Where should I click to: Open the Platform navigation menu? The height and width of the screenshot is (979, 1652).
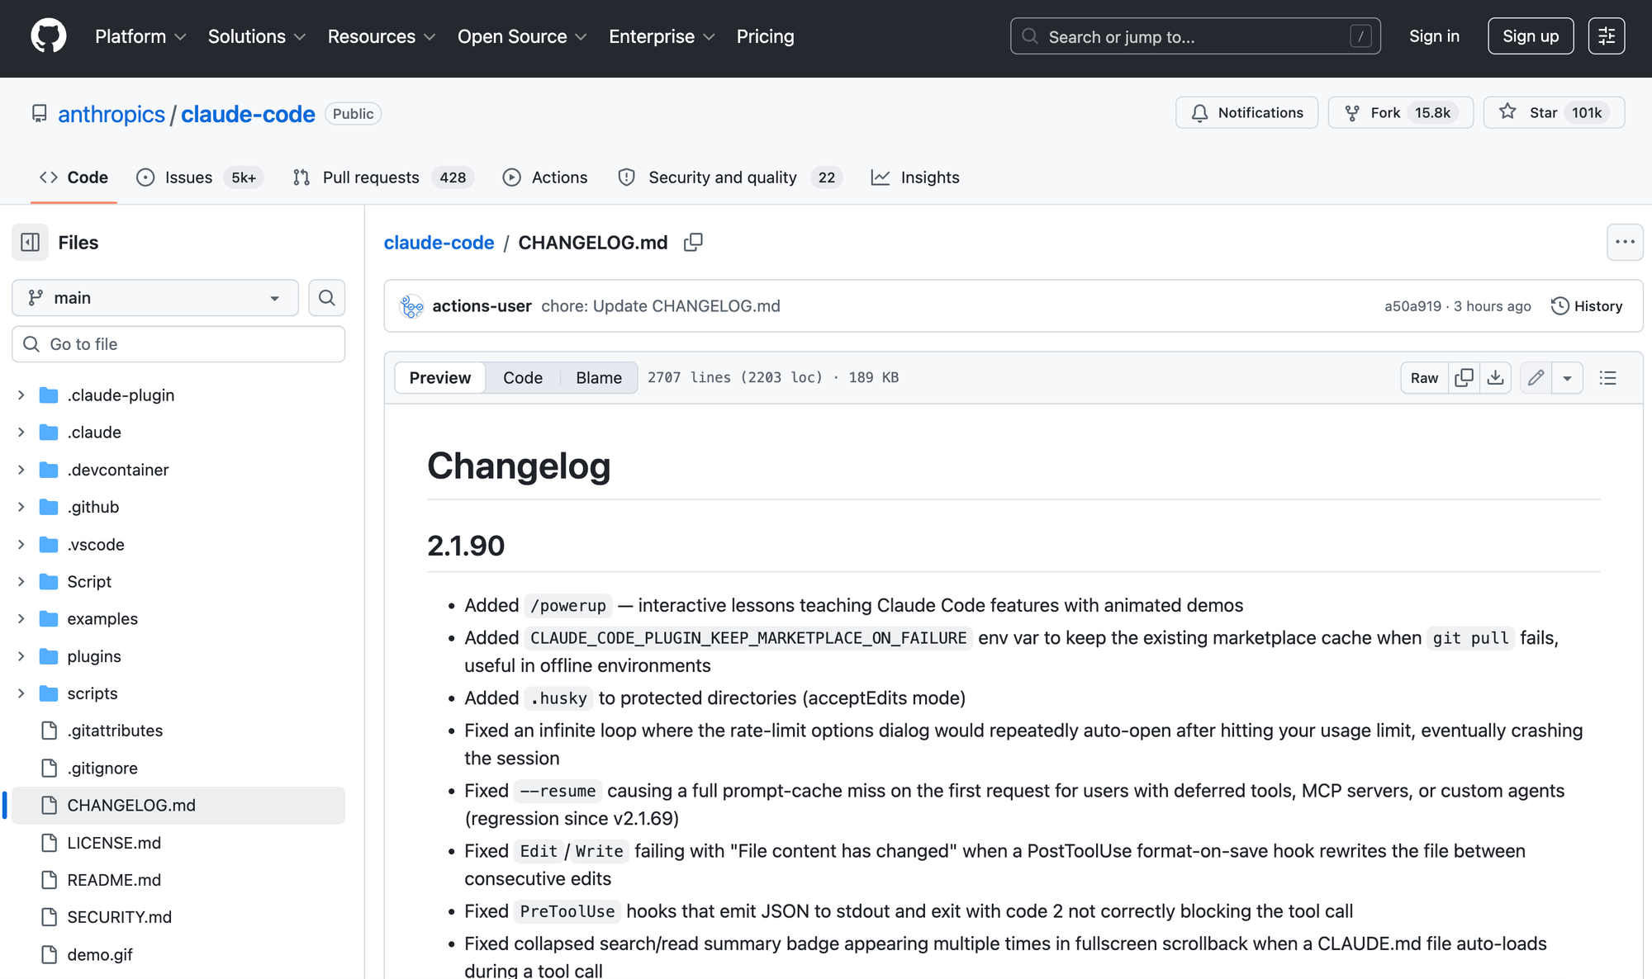[140, 36]
